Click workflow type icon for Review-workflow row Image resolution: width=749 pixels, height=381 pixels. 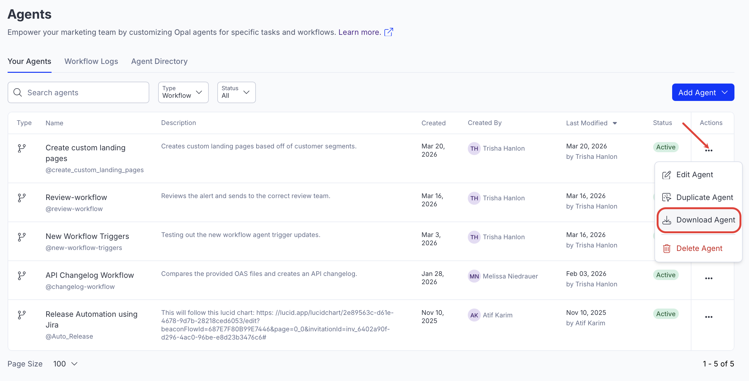(x=22, y=198)
